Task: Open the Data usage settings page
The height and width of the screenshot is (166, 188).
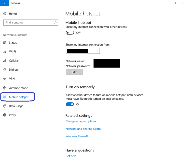Action: pos(16,106)
